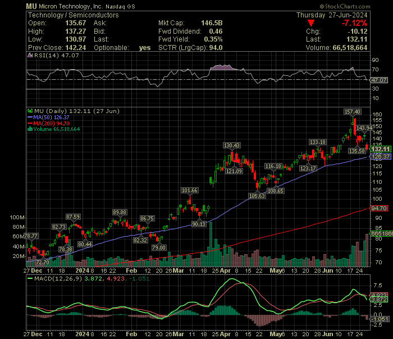The image size is (393, 339).
Task: Click the Thursday 27-Jun-2024 date
Action: 332,15
